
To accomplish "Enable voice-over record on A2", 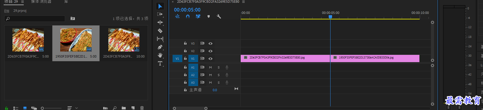I will 227,75.
